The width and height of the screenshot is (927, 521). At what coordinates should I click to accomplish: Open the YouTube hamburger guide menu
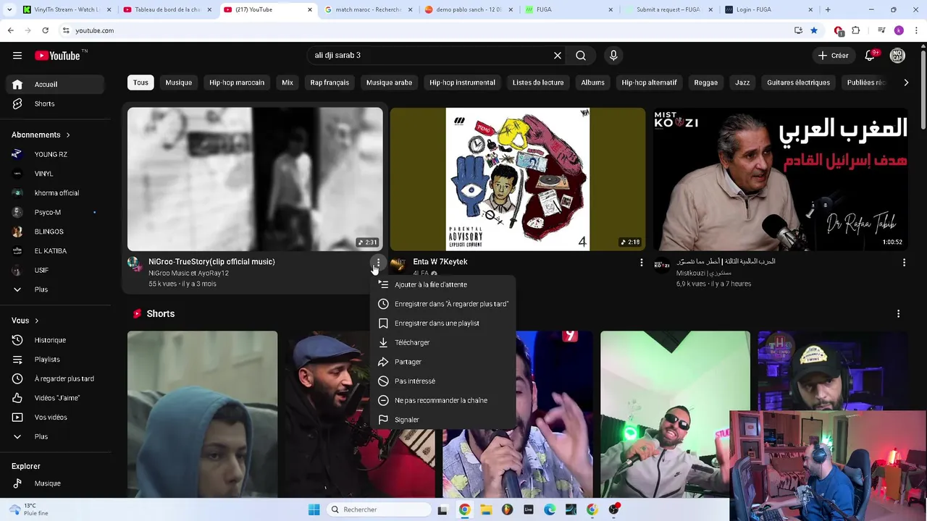(17, 56)
